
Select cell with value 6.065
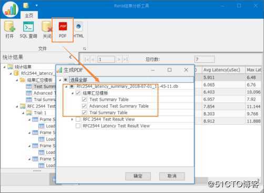tap(224, 85)
